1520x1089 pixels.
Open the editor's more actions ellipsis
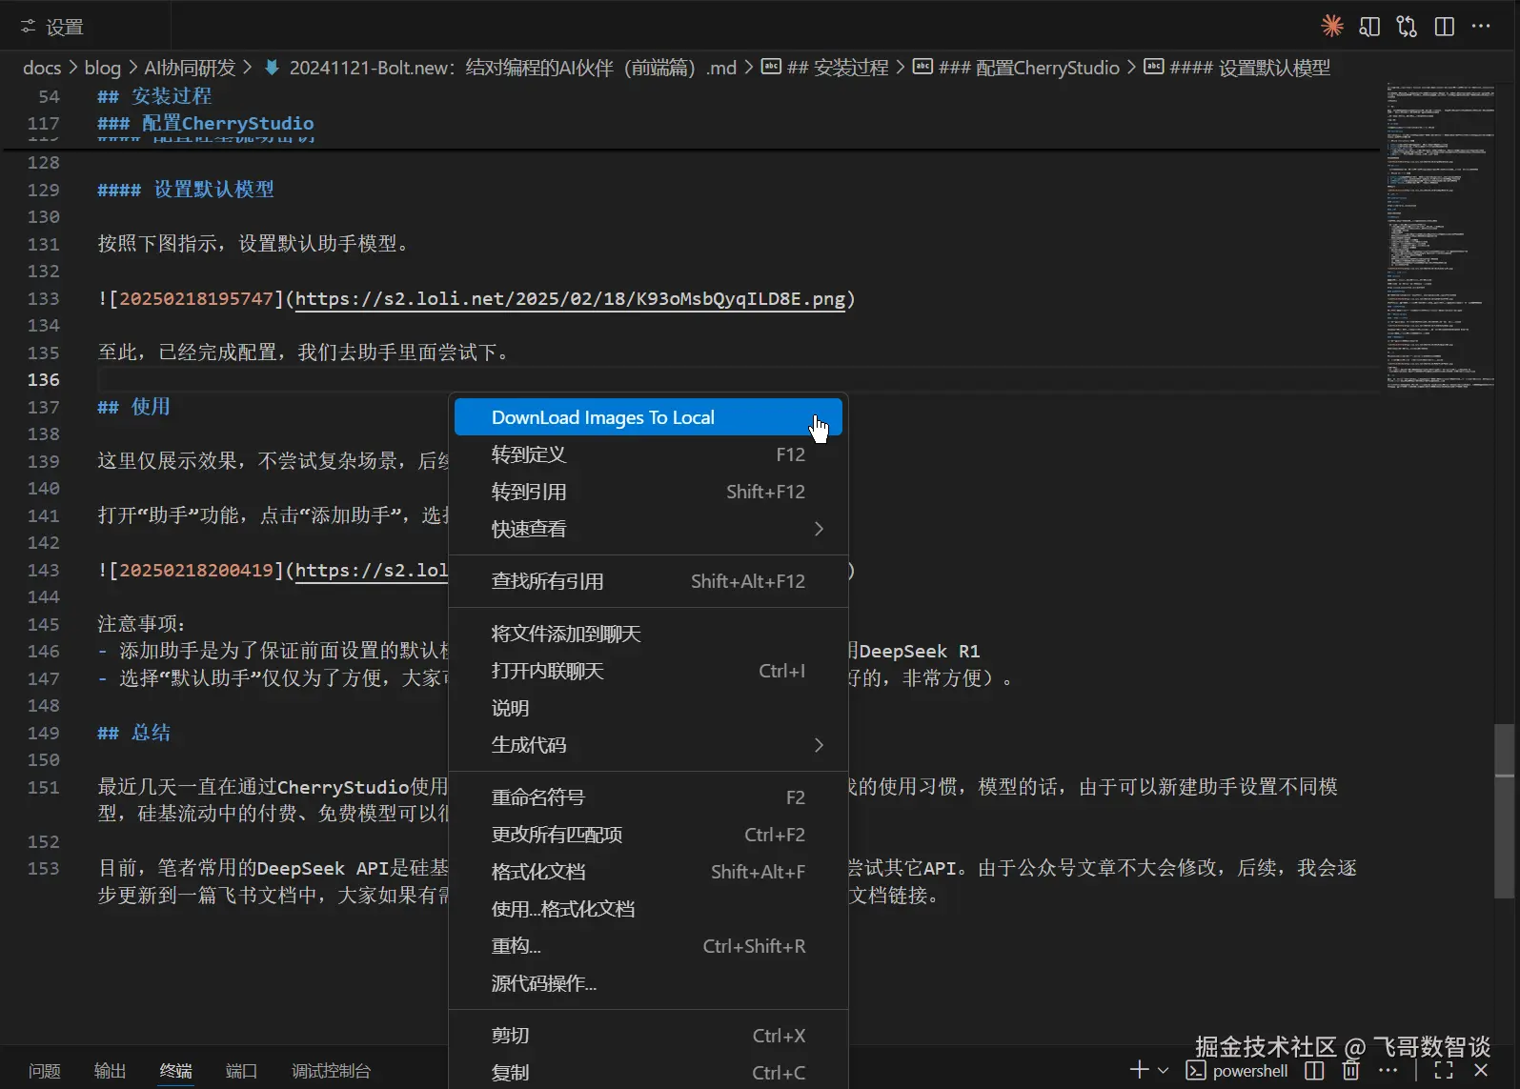pyautogui.click(x=1481, y=27)
